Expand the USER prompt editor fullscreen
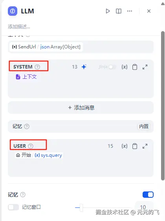 click(145, 146)
